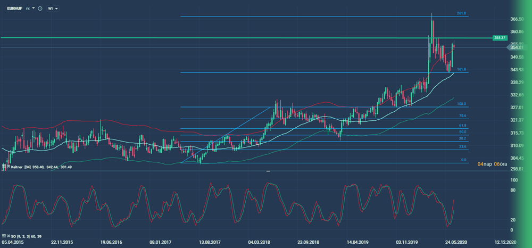Click the EURHUF symbol name
Screen dimensions: 532x248
click(14, 9)
